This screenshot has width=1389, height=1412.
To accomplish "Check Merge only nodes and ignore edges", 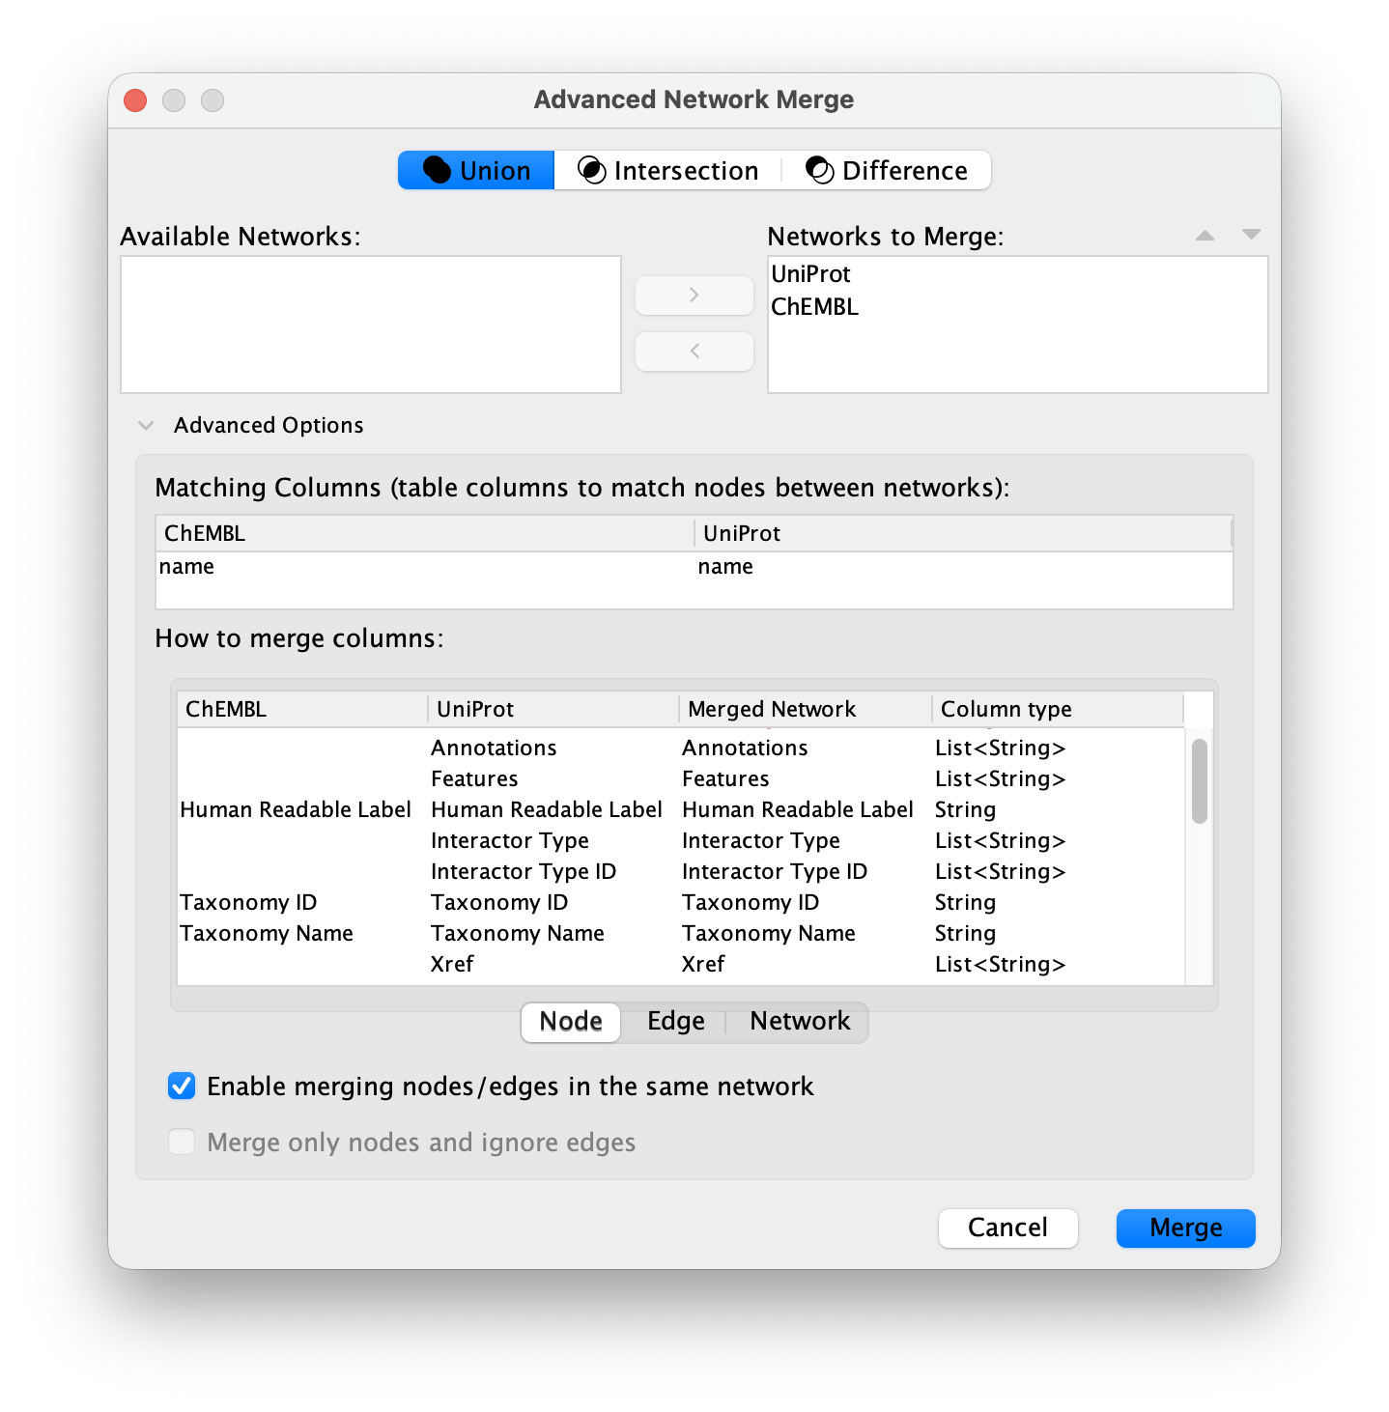I will pyautogui.click(x=182, y=1143).
